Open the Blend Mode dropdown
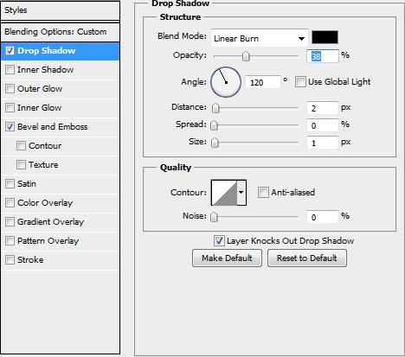405x357 pixels. (260, 38)
